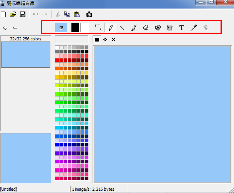Activate the Eraser tool
The width and height of the screenshot is (234, 193).
pyautogui.click(x=145, y=28)
